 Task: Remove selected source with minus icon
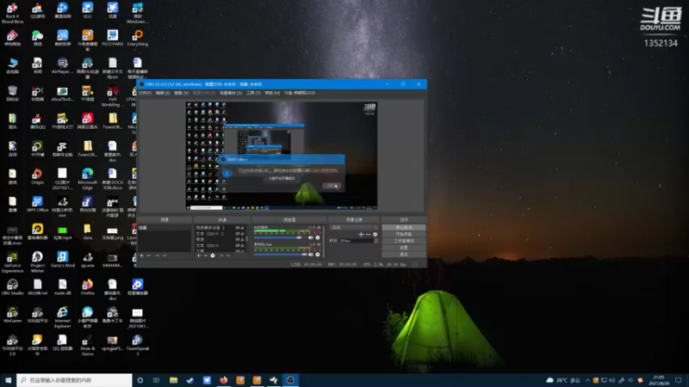[x=205, y=255]
